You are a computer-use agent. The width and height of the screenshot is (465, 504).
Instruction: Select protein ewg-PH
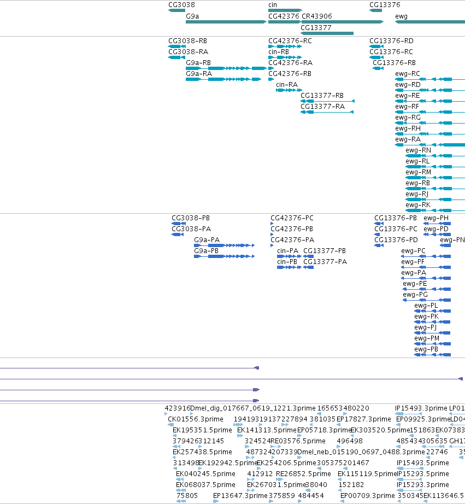(436, 218)
